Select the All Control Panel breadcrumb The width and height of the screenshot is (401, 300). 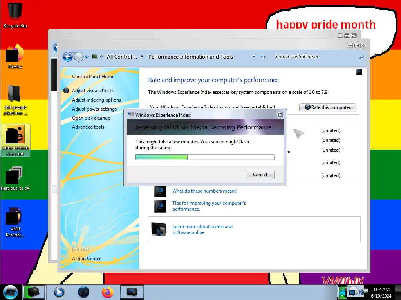122,57
